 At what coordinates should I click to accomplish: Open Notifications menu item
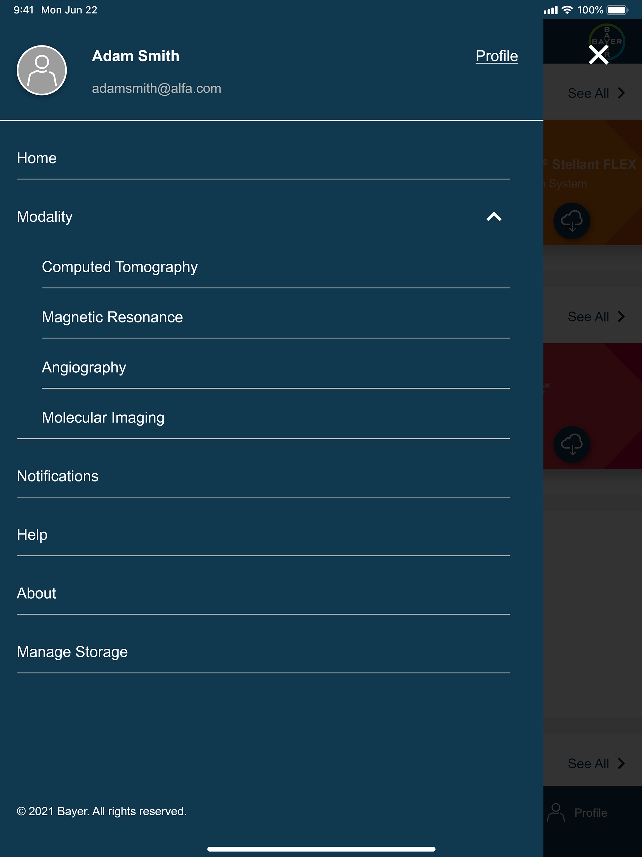263,476
